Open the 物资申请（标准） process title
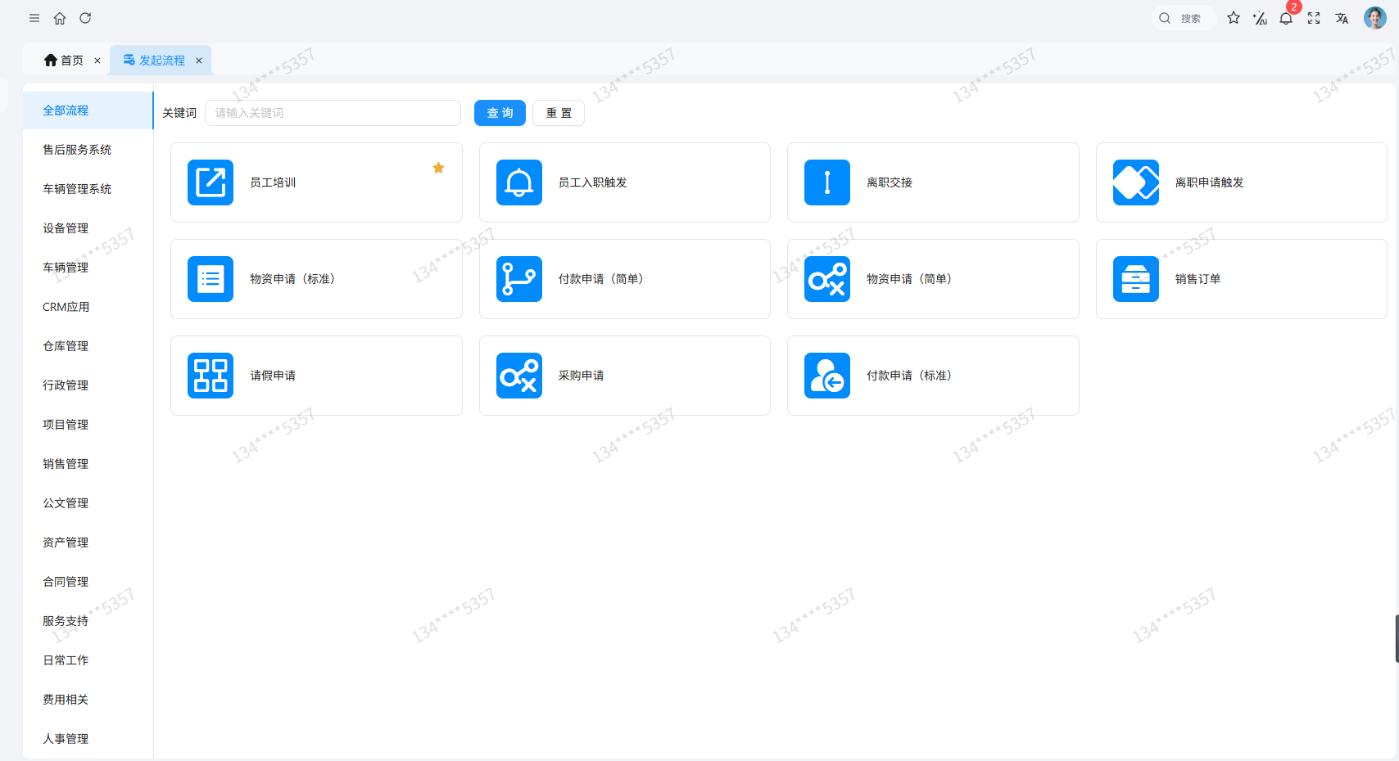 click(x=292, y=279)
